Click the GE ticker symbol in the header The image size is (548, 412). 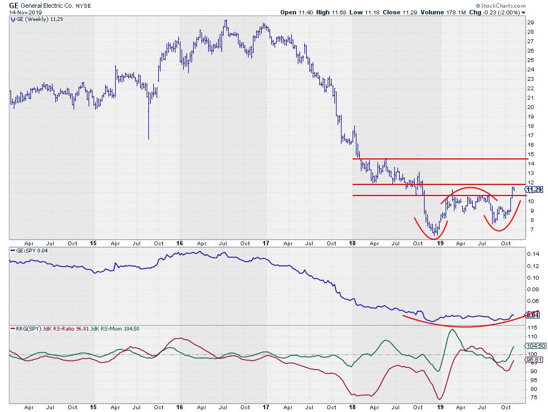tap(14, 6)
